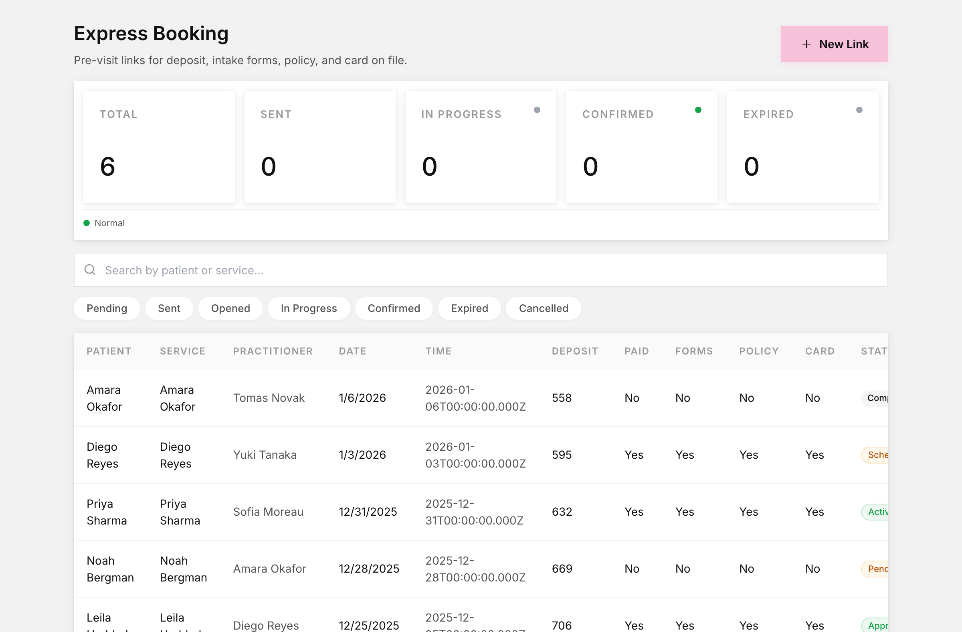
Task: Sort by Paid column header
Action: [x=637, y=351]
